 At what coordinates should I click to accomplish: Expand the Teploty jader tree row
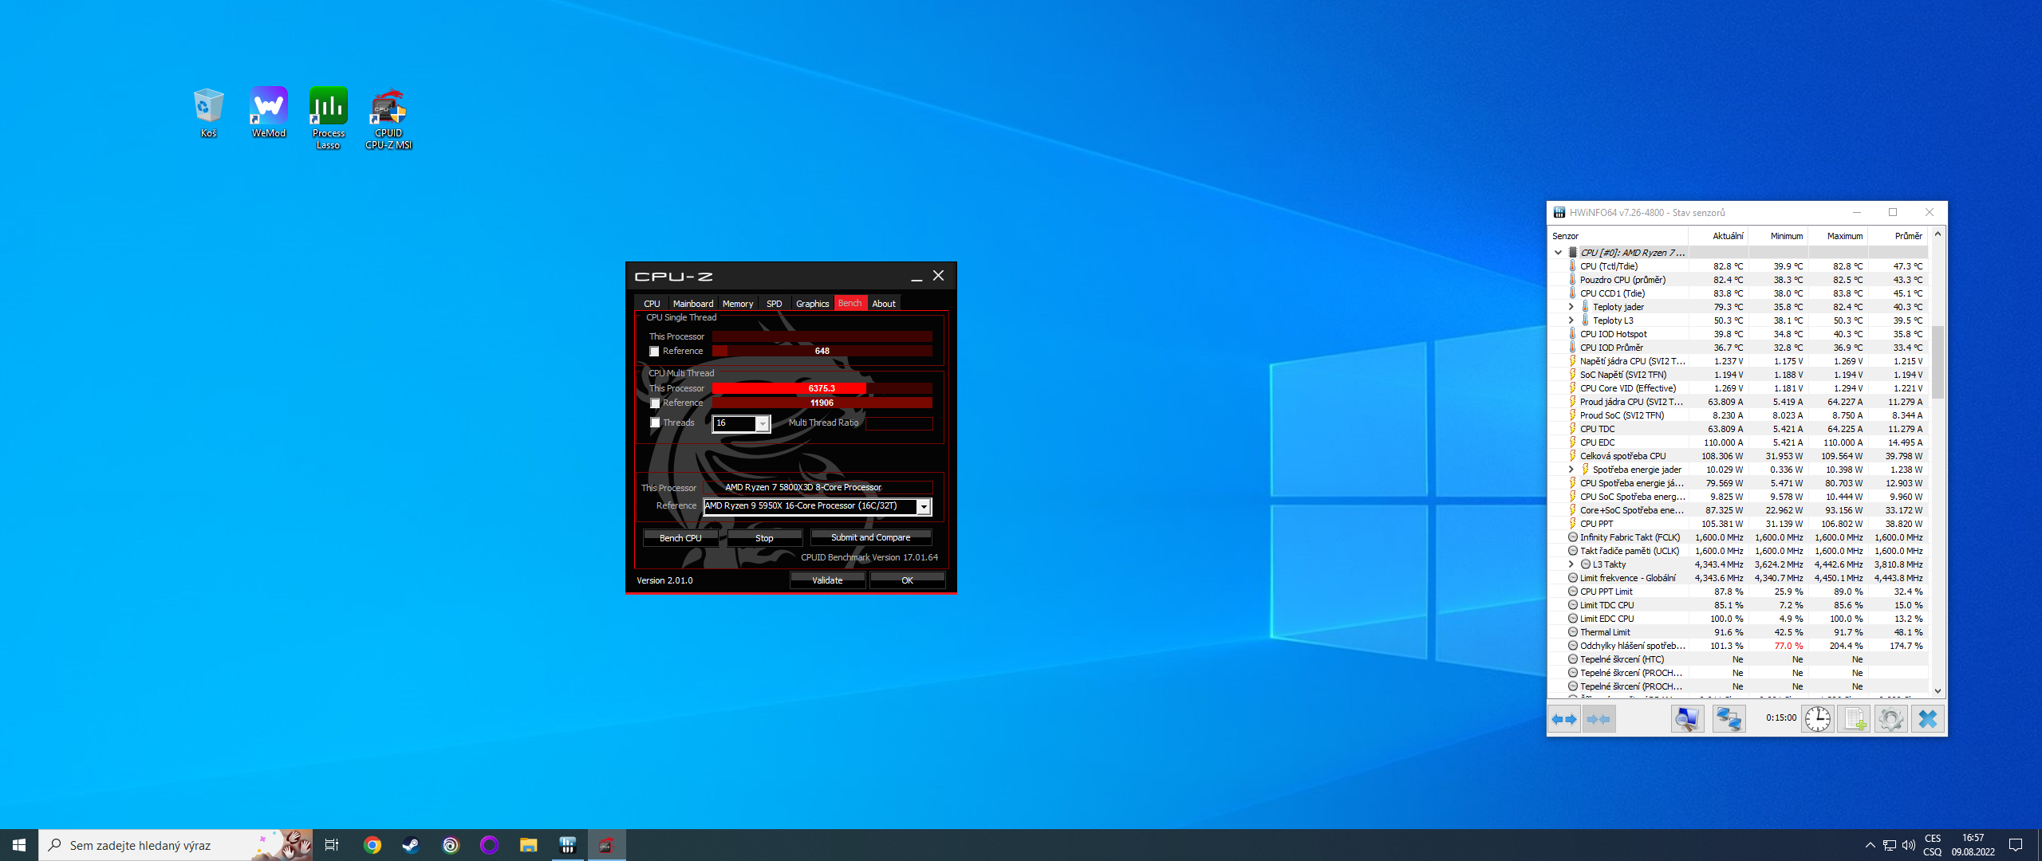point(1571,307)
